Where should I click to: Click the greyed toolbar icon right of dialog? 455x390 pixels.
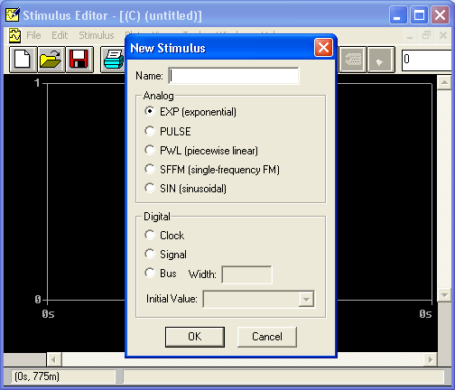pos(353,60)
